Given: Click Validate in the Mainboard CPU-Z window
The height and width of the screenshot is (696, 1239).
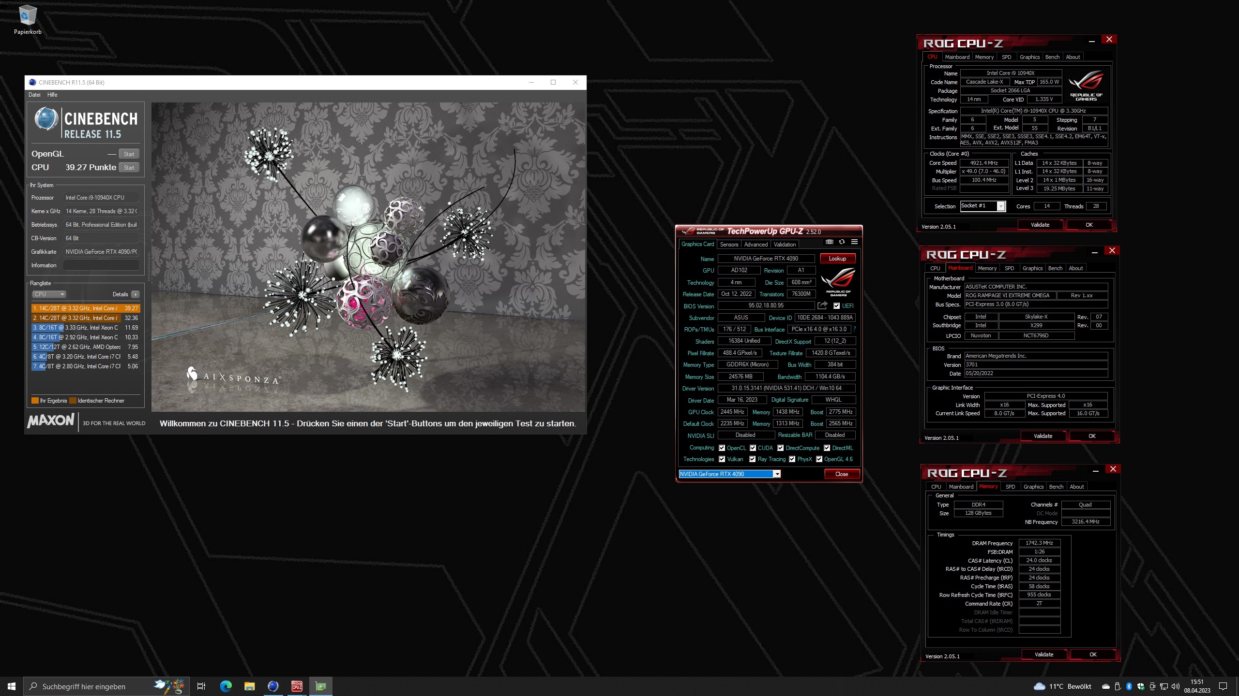Looking at the screenshot, I should point(1043,436).
